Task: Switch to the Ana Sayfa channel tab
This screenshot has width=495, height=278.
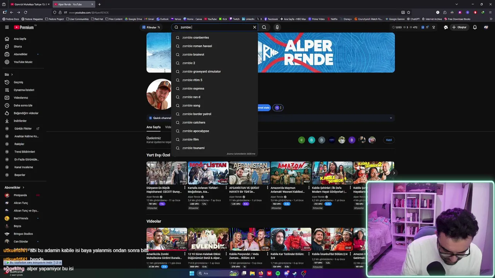Action: pyautogui.click(x=154, y=127)
